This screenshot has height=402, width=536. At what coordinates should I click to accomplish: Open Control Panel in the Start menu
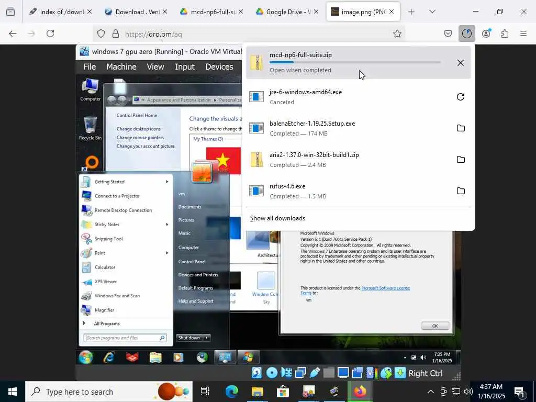pos(192,262)
